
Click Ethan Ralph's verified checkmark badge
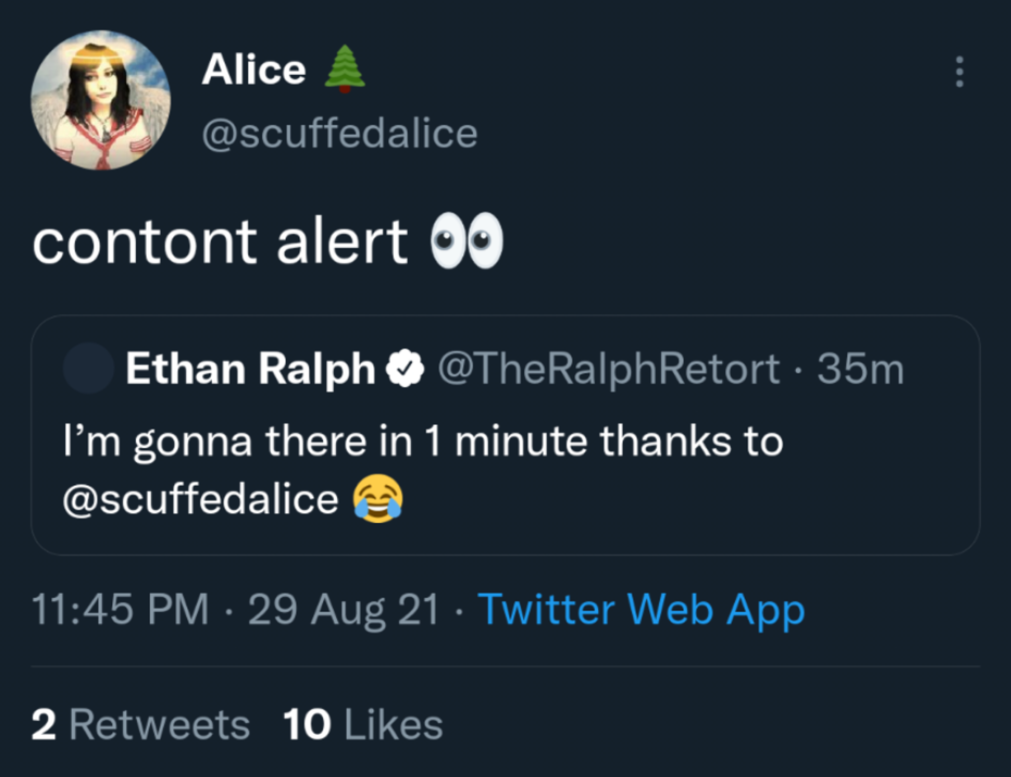[x=404, y=369]
